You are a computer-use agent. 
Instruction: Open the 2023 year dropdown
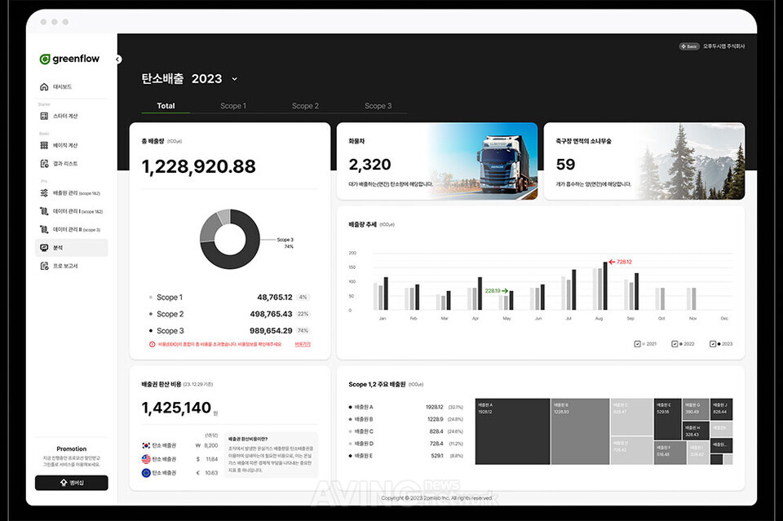pyautogui.click(x=234, y=79)
